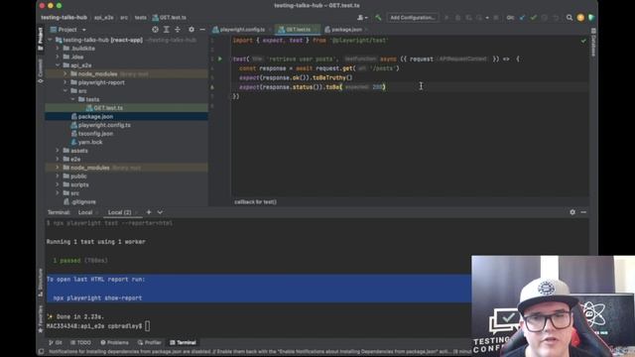This screenshot has height=357, width=635.
Task: Expand the e2e folder
Action: point(58,159)
